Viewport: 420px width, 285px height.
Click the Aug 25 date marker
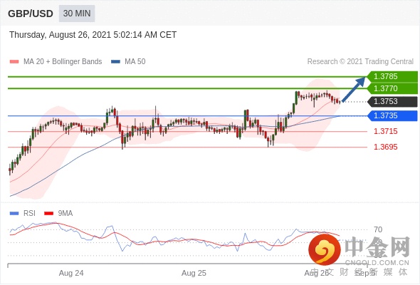(x=194, y=273)
